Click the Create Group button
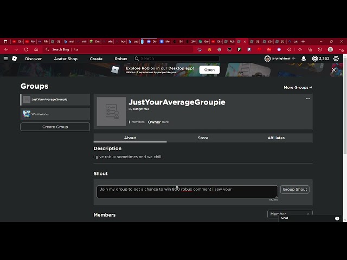 [55, 127]
